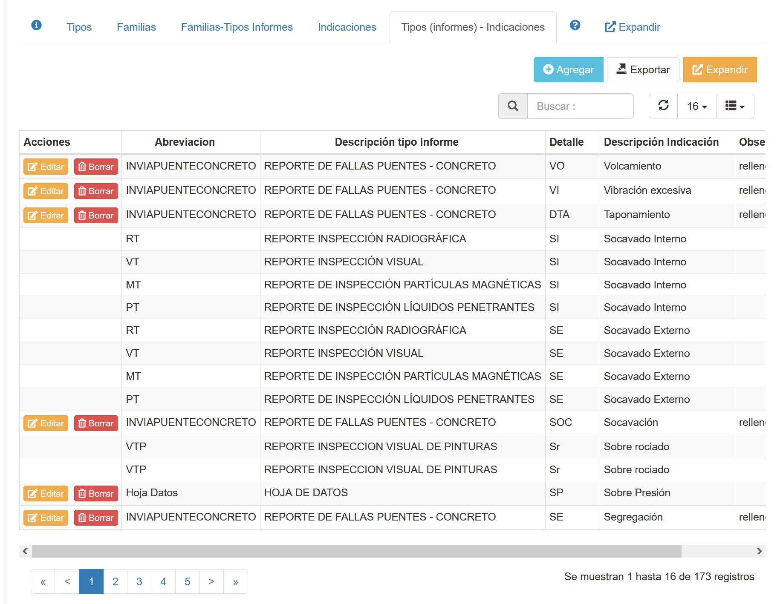Open the help question mark icon
Viewport: 783px width, 604px height.
pyautogui.click(x=575, y=26)
